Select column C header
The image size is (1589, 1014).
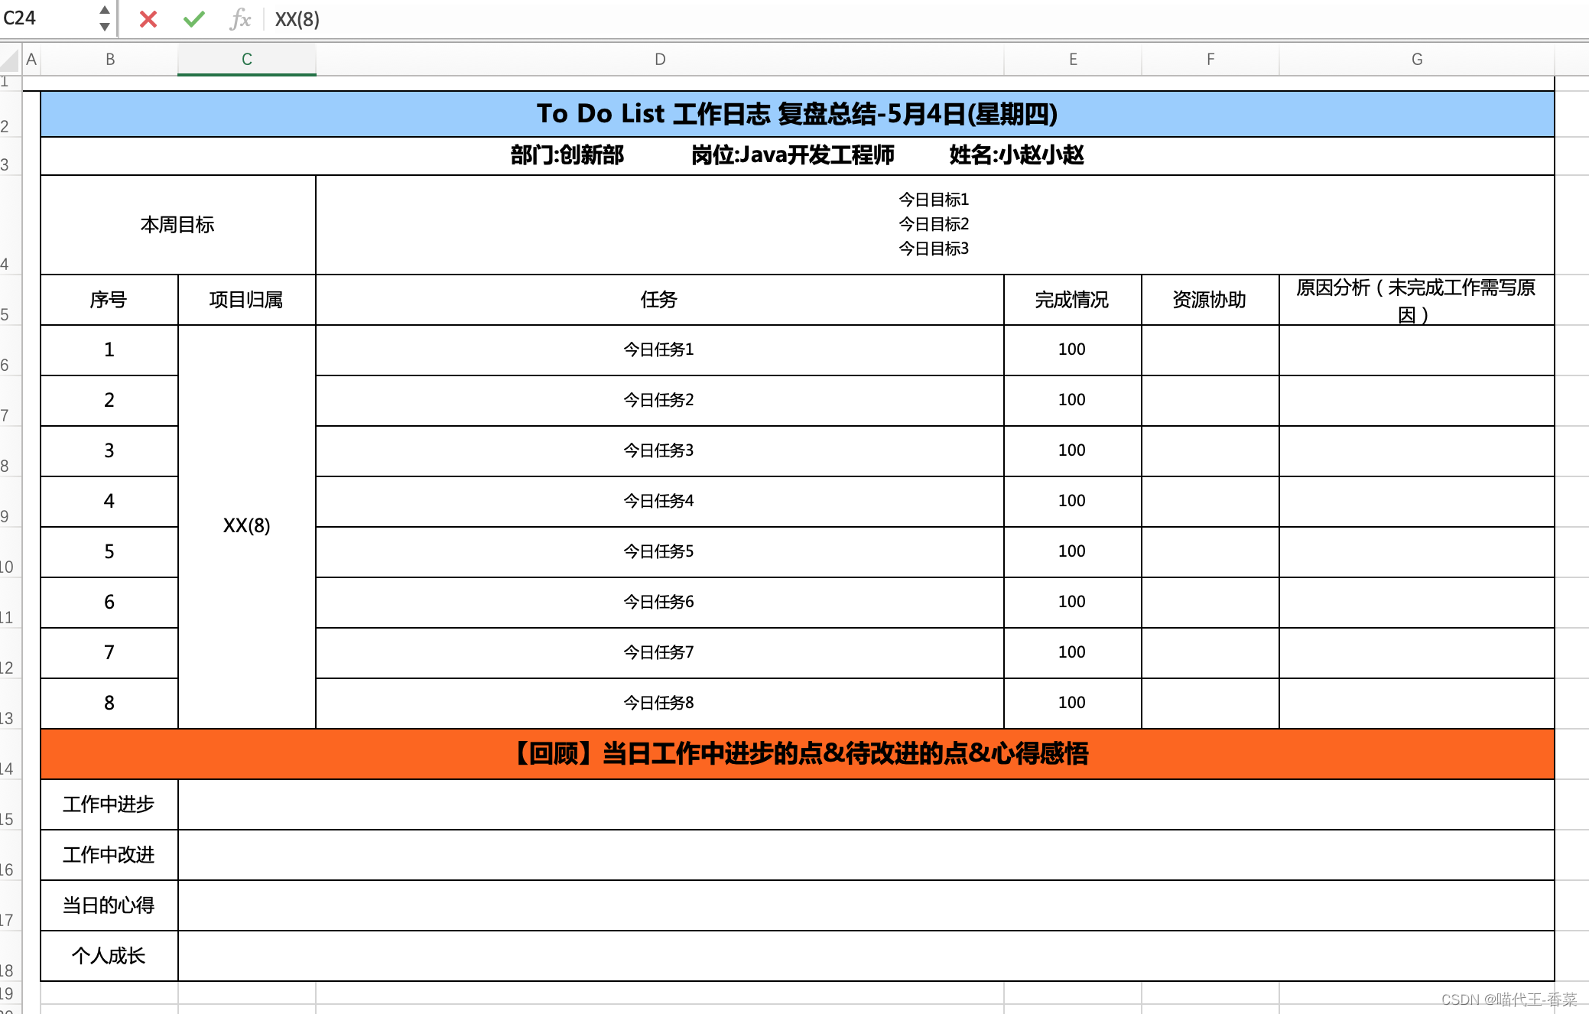click(x=247, y=60)
